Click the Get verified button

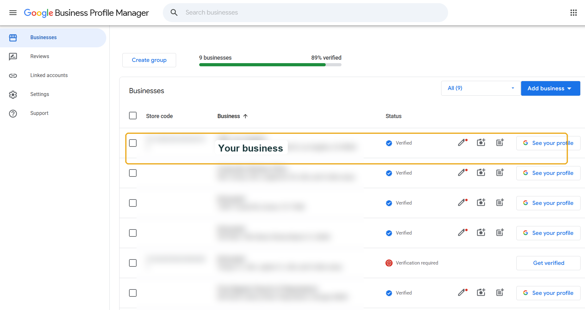tap(548, 263)
